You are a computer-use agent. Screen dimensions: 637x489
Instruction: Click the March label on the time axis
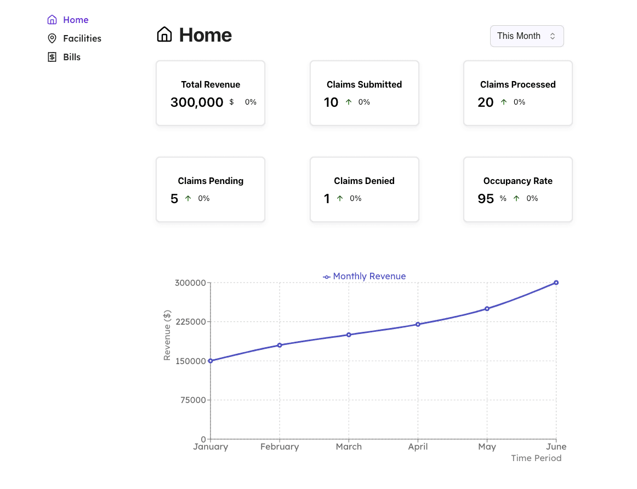coord(349,447)
